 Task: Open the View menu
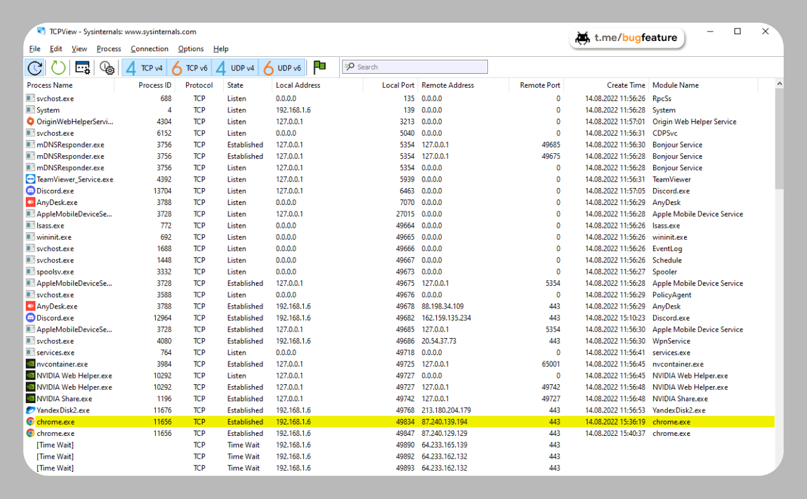(x=79, y=49)
